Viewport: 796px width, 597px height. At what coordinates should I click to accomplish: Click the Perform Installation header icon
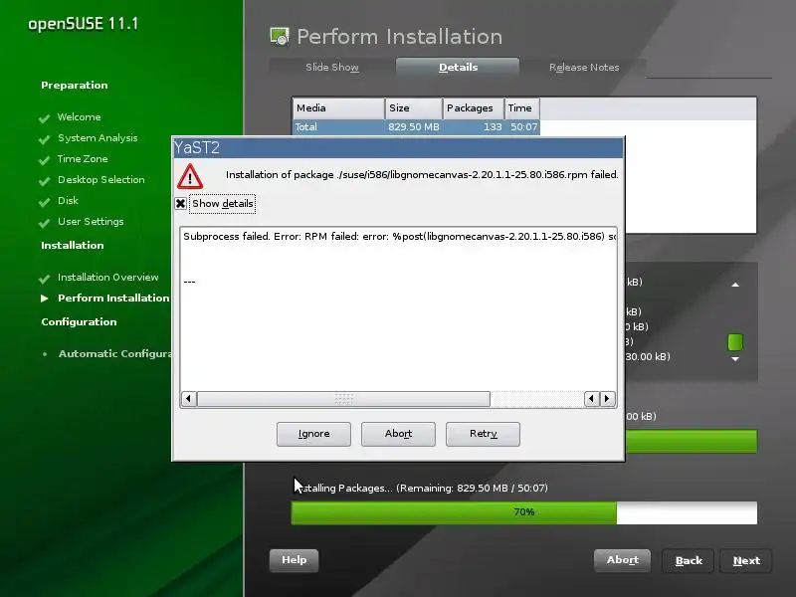point(280,37)
